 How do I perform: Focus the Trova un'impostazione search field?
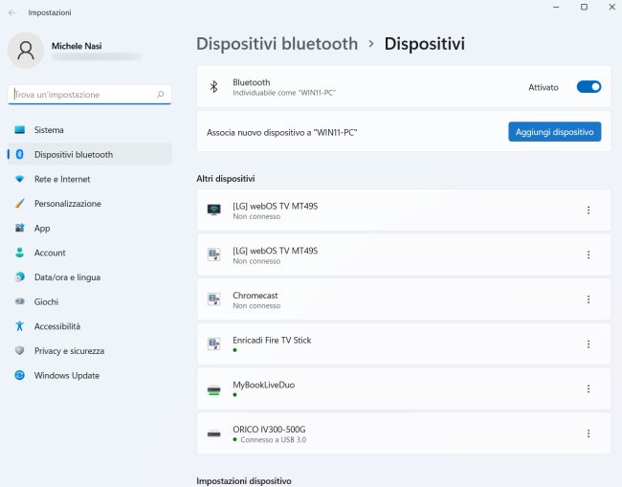tap(89, 95)
